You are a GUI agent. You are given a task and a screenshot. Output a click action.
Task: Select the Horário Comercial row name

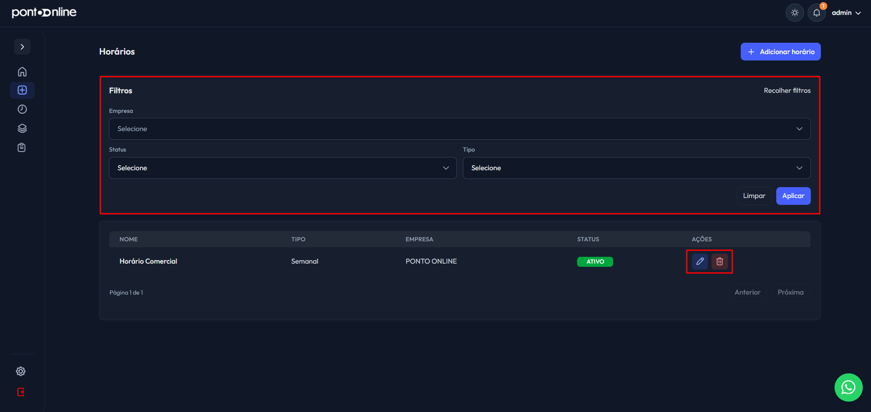(148, 261)
